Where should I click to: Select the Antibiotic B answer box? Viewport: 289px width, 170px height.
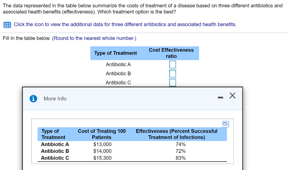[x=173, y=73]
